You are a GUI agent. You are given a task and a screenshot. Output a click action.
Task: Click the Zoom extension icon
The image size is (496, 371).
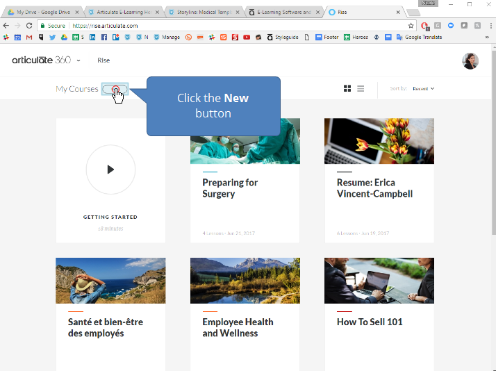[x=451, y=26]
